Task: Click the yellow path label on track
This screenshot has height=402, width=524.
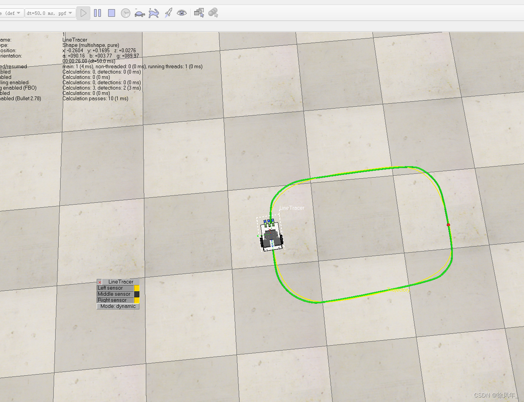Action: [x=399, y=290]
